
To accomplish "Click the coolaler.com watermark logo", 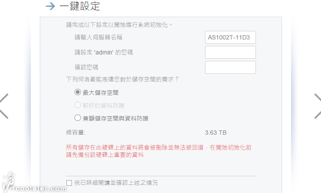I will pos(34,183).
